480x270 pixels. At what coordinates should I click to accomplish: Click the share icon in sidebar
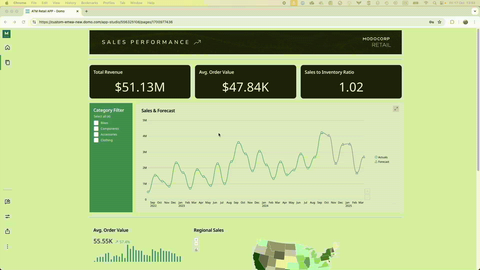[x=7, y=231]
